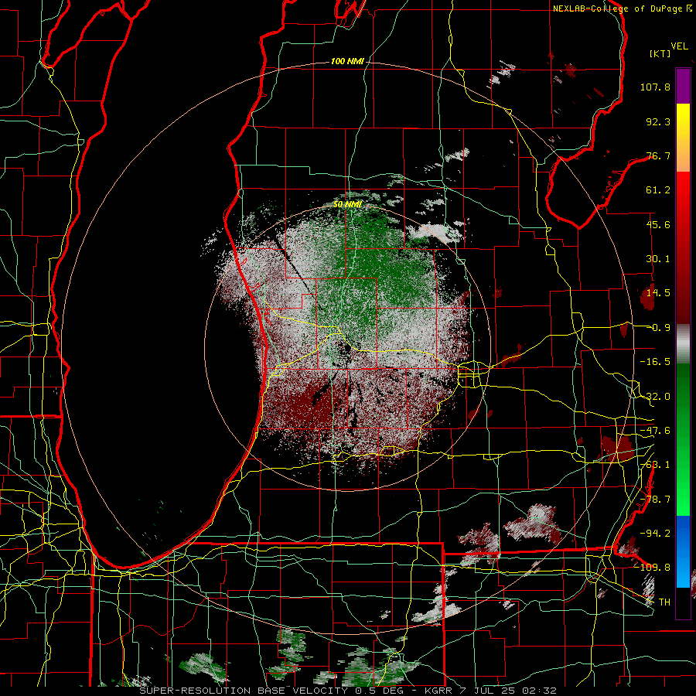
Task: Select the -109.8 scale label
Action: click(x=652, y=568)
